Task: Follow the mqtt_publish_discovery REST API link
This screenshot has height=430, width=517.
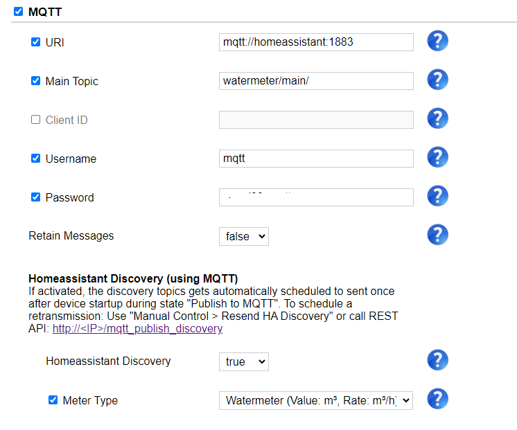Action: pos(137,328)
